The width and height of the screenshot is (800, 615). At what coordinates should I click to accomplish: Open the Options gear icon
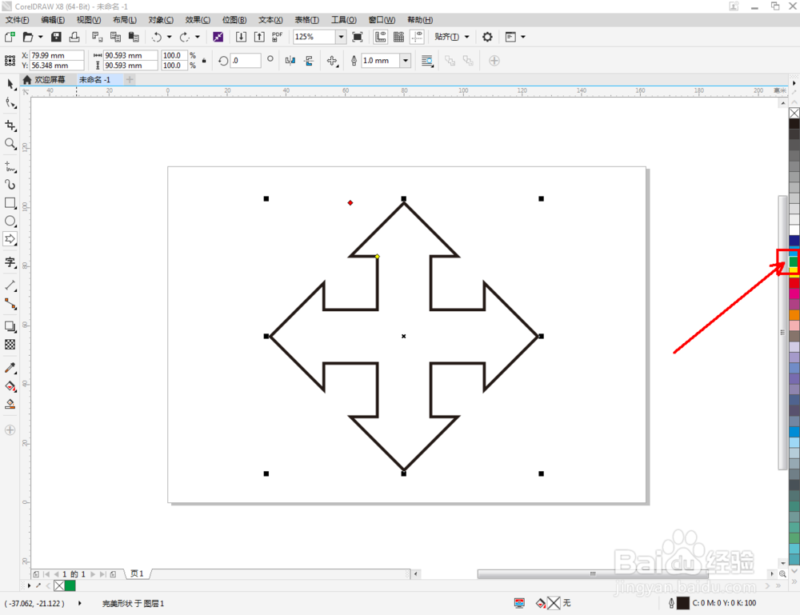[487, 37]
